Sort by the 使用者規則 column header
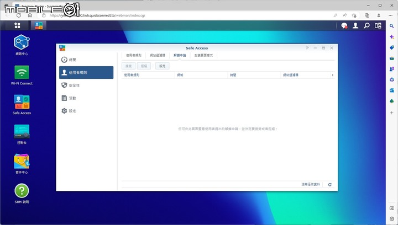 click(x=148, y=75)
